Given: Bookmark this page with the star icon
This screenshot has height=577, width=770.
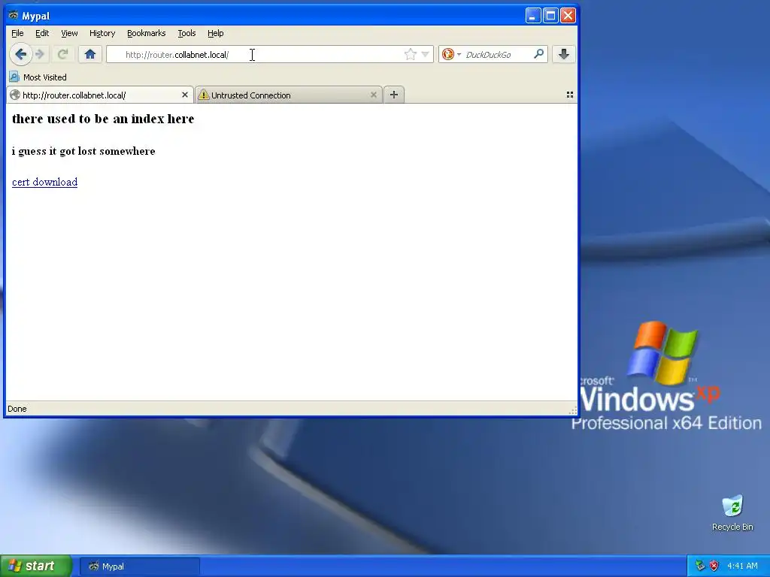Looking at the screenshot, I should coord(410,54).
